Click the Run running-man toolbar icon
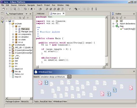The width and height of the screenshot is (137, 108). [31, 9]
